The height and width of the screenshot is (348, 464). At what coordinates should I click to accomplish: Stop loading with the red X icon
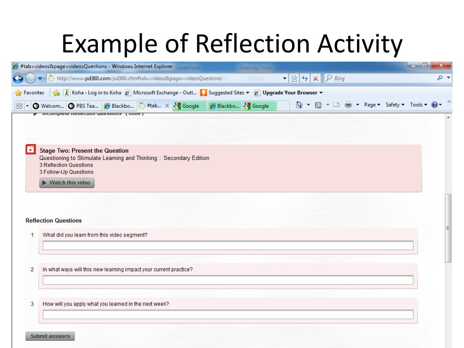coord(315,78)
